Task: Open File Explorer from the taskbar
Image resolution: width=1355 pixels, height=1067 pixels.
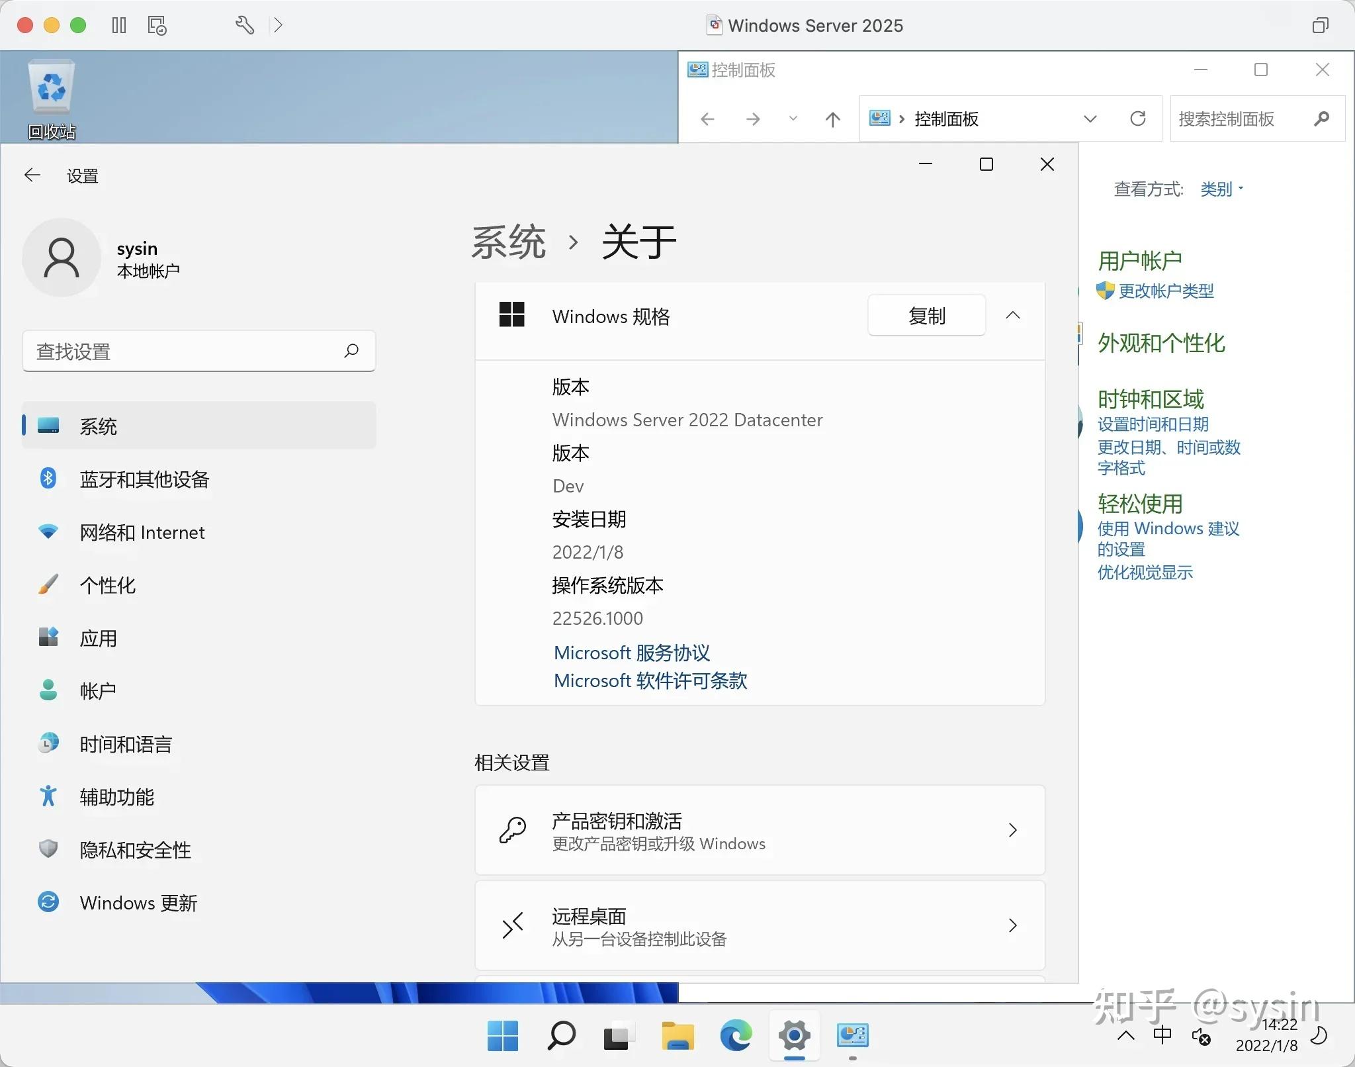Action: click(x=677, y=1036)
